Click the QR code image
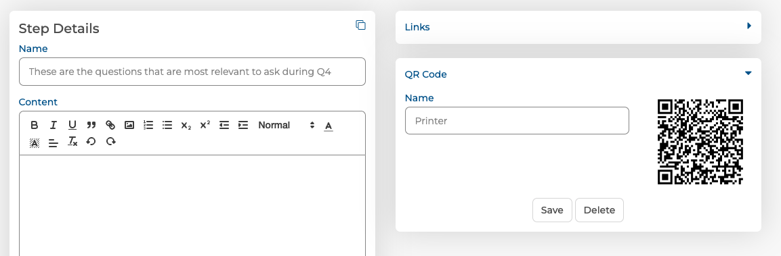The width and height of the screenshot is (781, 256). click(x=700, y=142)
